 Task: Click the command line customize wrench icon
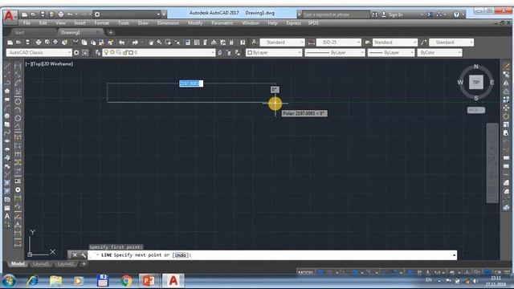[84, 255]
